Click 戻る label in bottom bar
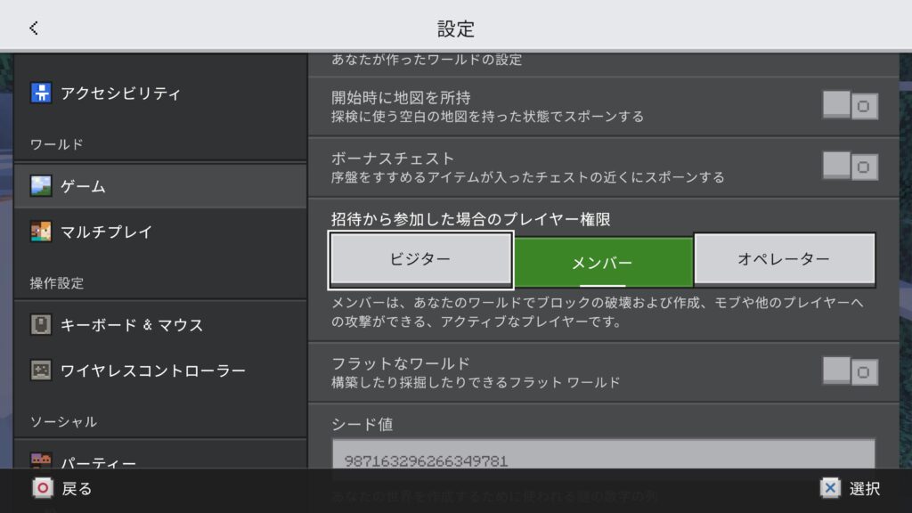This screenshot has height=513, width=912. (x=77, y=489)
